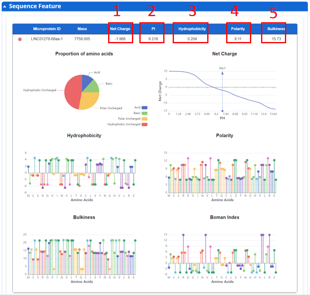Viewport: 310px width, 295px height.
Task: Select the LINC01278-68aa-1 row ID cell
Action: click(x=47, y=39)
